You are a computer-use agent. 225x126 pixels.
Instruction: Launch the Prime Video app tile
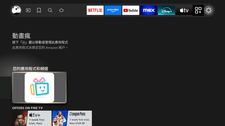(113, 10)
